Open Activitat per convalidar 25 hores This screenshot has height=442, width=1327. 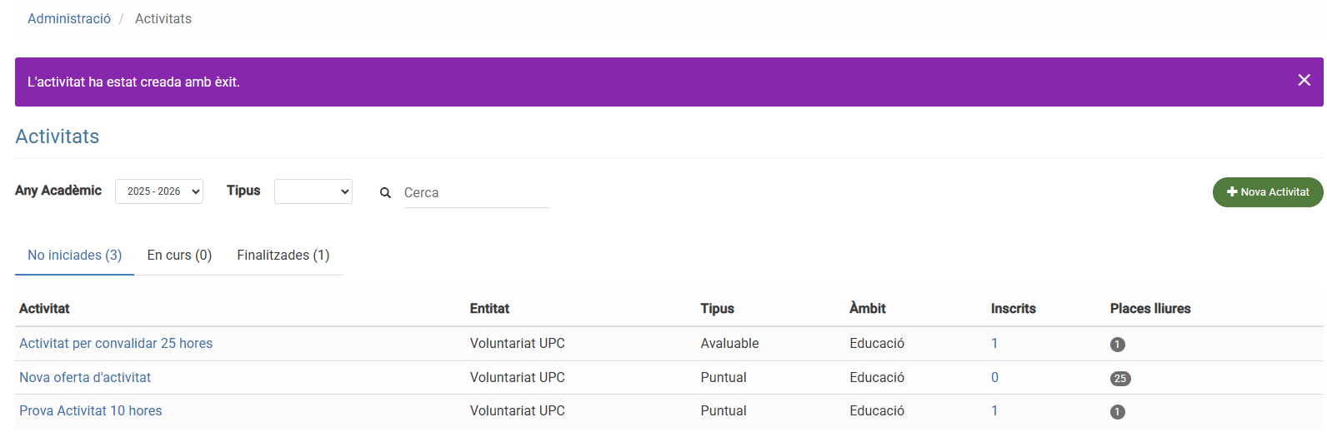click(x=116, y=343)
